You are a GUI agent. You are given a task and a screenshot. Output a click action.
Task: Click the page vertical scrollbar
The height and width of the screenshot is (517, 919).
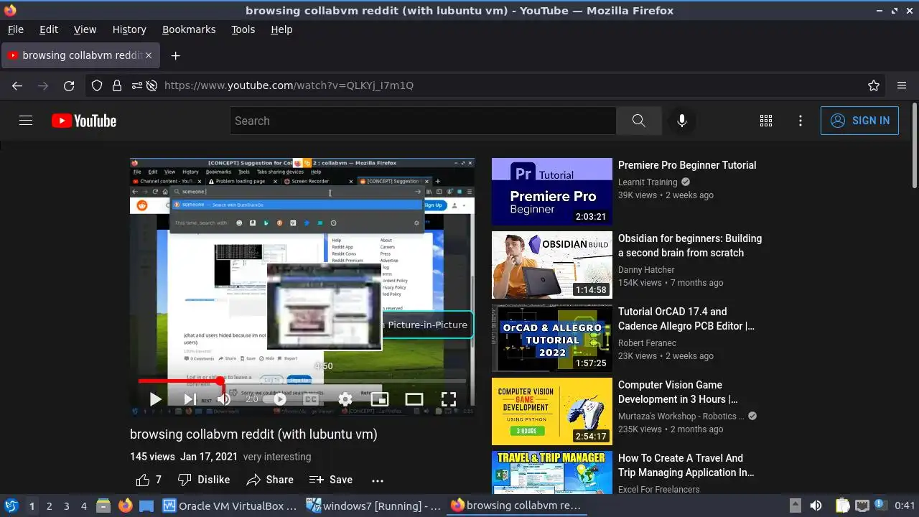pyautogui.click(x=914, y=146)
